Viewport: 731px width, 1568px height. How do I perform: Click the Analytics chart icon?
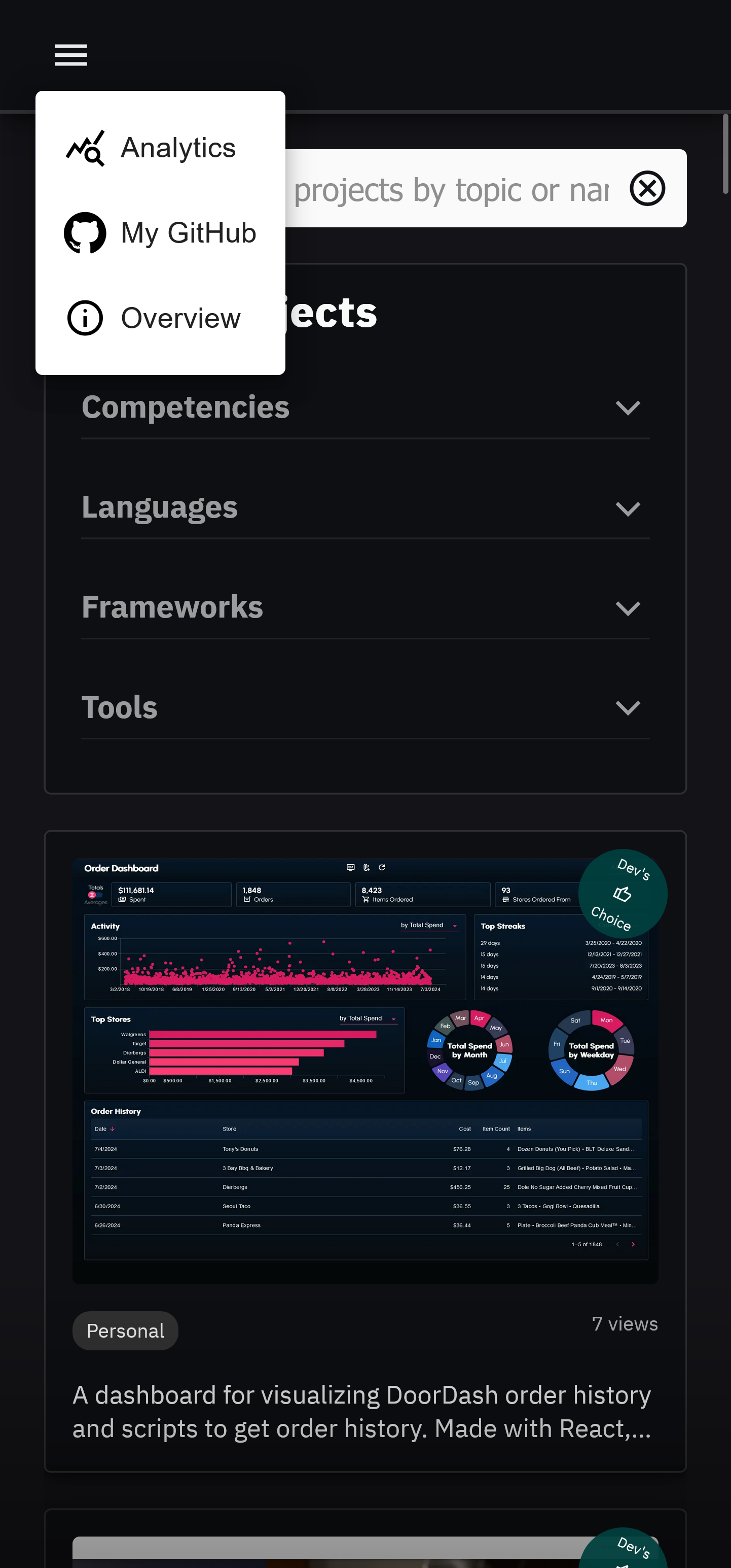[85, 148]
